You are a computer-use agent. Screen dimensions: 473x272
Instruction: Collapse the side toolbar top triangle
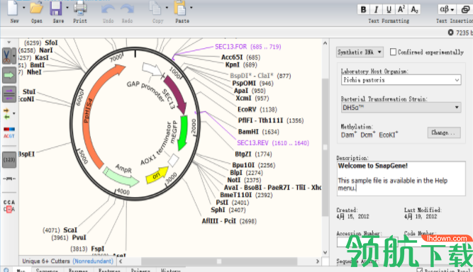coord(9,42)
